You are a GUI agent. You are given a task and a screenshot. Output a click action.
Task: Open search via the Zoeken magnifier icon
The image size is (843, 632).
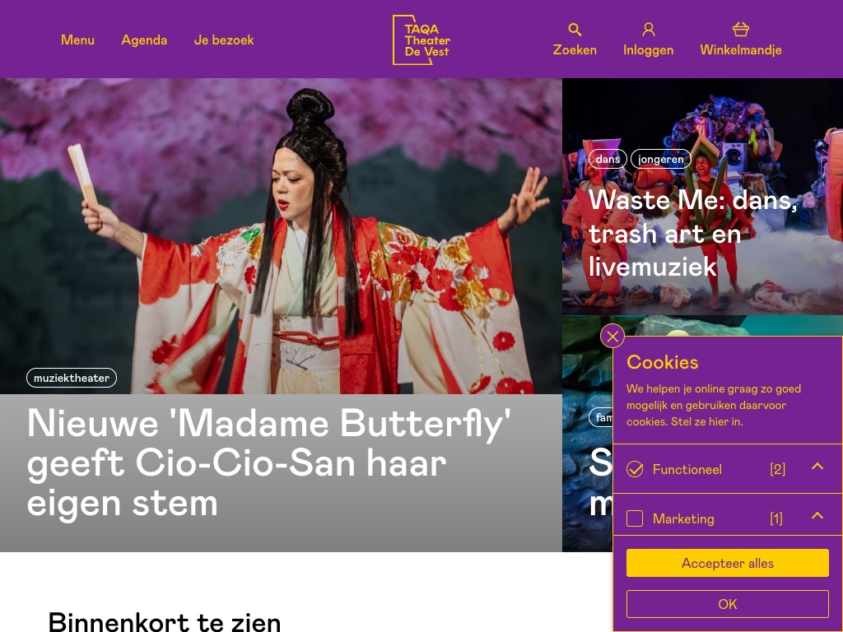click(x=575, y=30)
